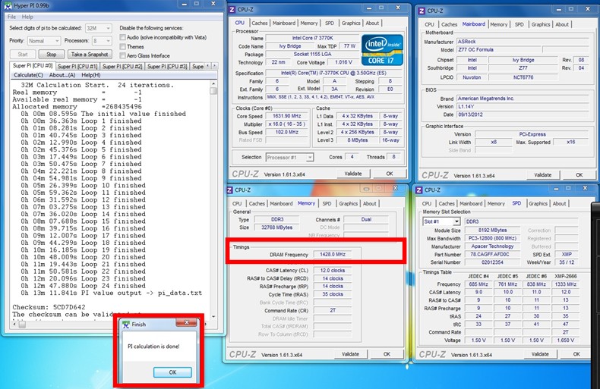Click the Loop 24 finished log line
Image resolution: width=600 pixels, height=389 pixels.
coord(81,286)
